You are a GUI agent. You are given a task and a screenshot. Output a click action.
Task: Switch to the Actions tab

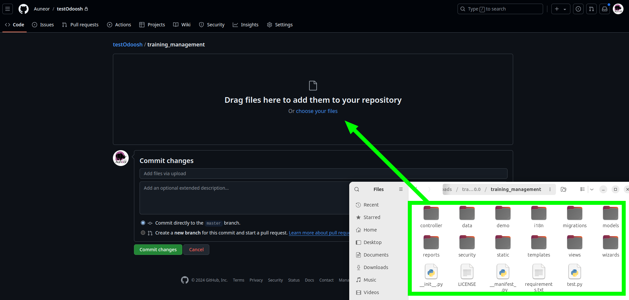pyautogui.click(x=119, y=25)
